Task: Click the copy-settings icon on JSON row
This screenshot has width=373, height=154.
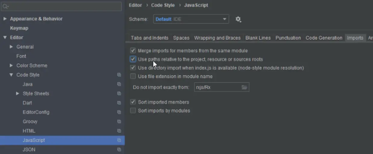Action: coord(119,150)
